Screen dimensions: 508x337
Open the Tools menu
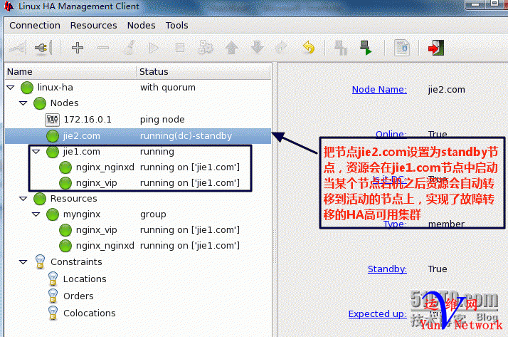pyautogui.click(x=177, y=26)
